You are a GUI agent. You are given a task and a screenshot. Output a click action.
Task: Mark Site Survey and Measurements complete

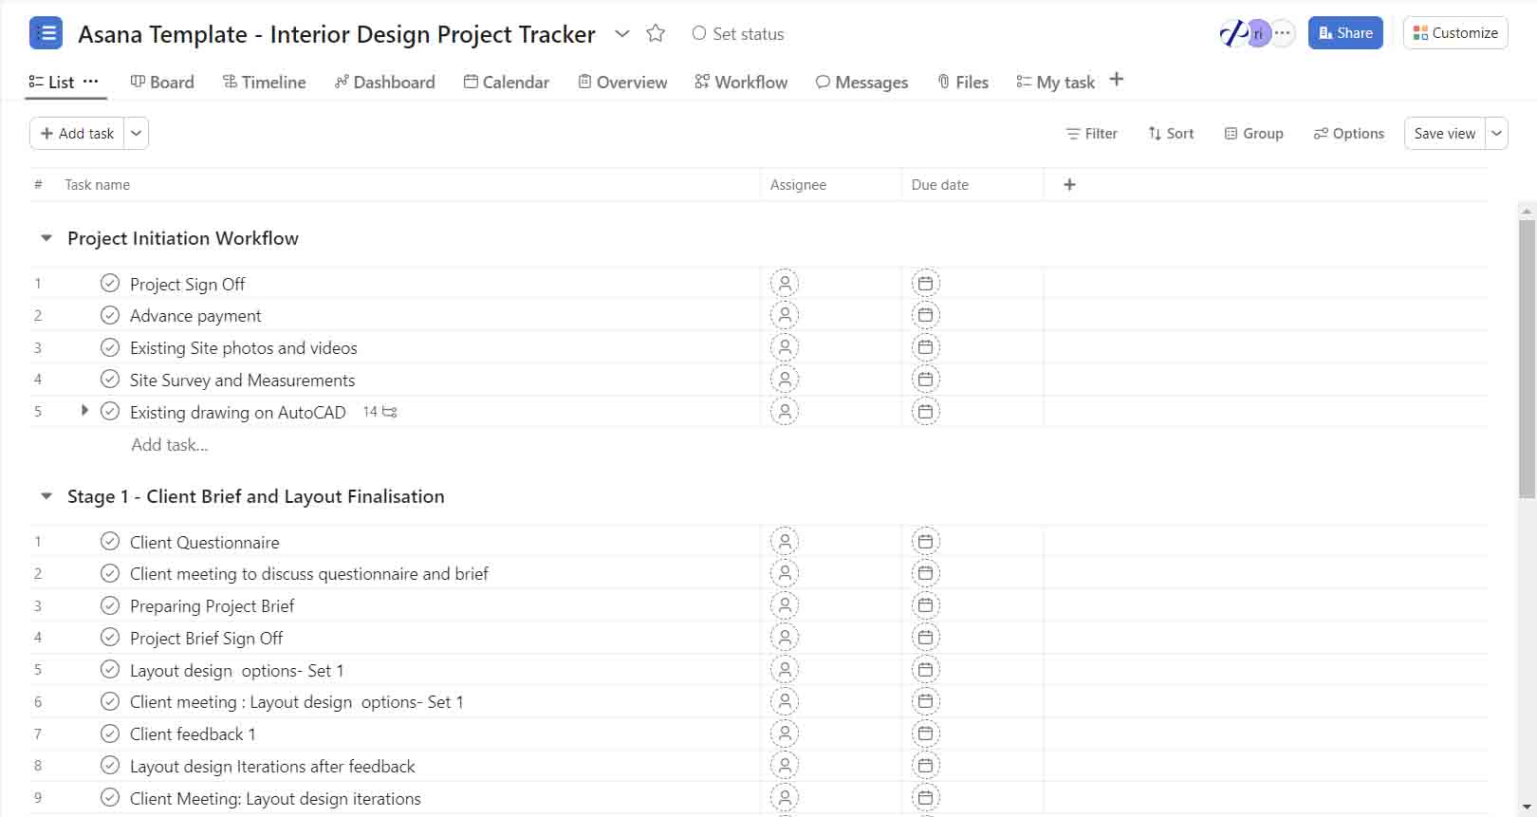(x=110, y=380)
